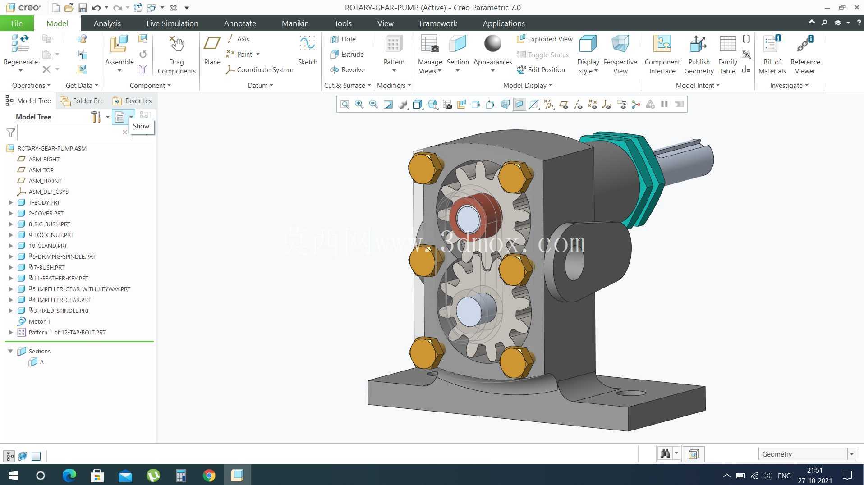Click Zoom Out on the graphics toolbar

pyautogui.click(x=374, y=105)
